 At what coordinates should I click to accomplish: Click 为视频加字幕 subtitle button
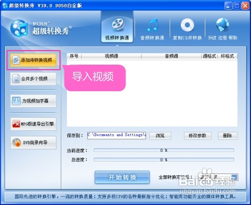33,101
